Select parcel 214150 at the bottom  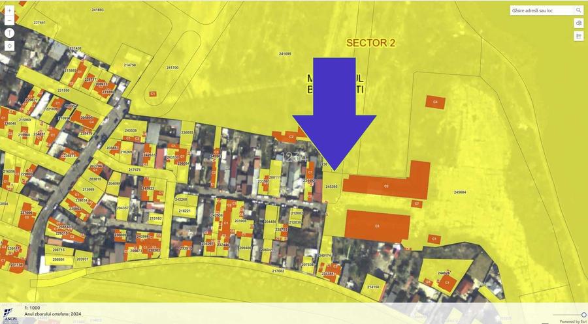click(373, 287)
